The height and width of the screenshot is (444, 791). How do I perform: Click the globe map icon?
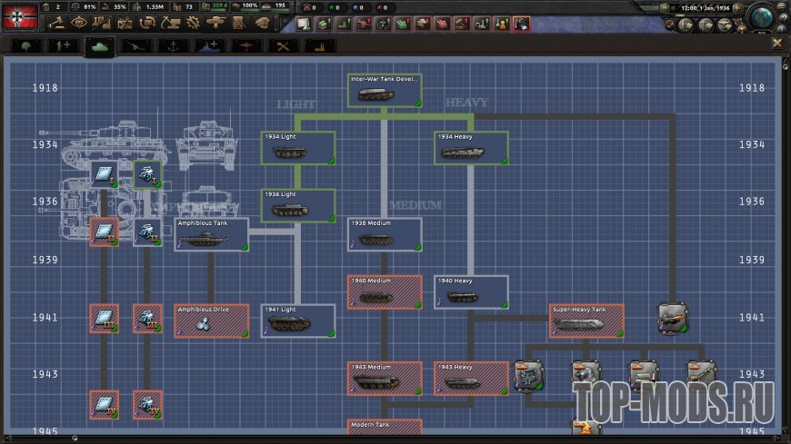pyautogui.click(x=764, y=16)
